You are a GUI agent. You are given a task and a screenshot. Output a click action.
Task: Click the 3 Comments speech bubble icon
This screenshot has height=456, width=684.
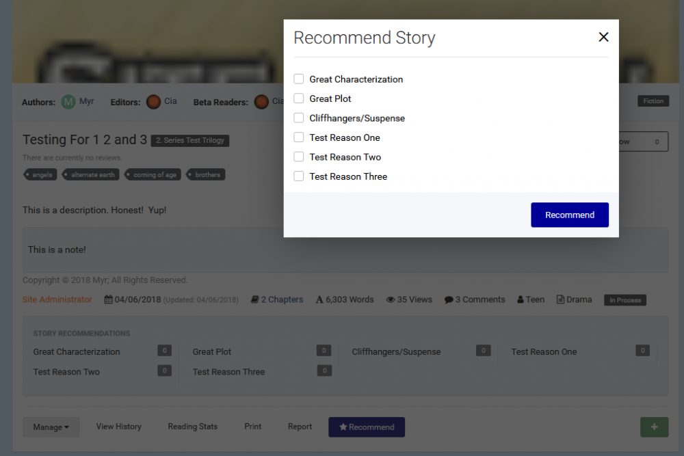(x=449, y=300)
